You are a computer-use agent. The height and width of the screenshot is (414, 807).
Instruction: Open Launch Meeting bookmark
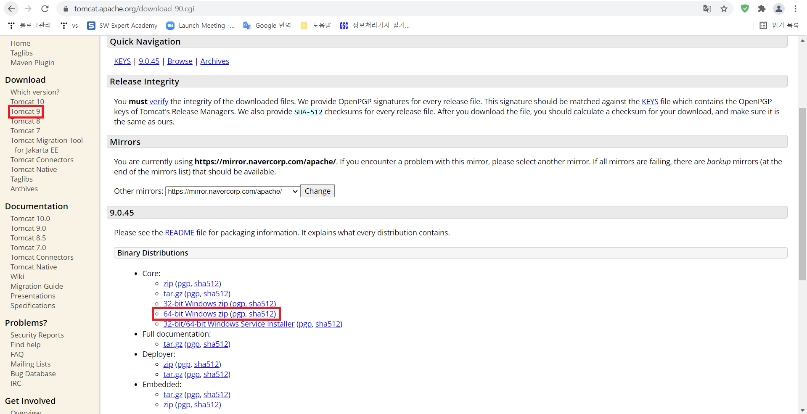(x=200, y=26)
